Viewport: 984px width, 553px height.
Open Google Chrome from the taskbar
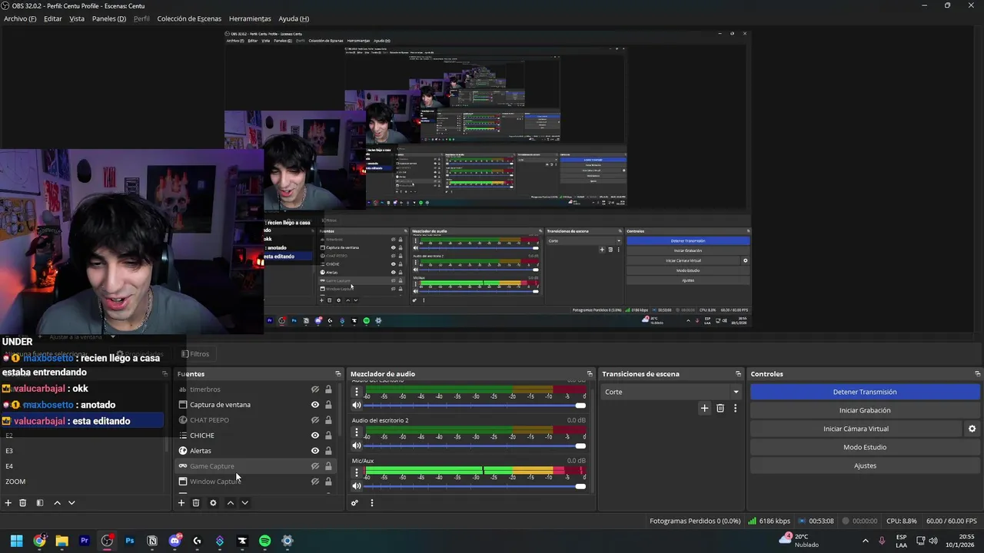click(x=39, y=541)
